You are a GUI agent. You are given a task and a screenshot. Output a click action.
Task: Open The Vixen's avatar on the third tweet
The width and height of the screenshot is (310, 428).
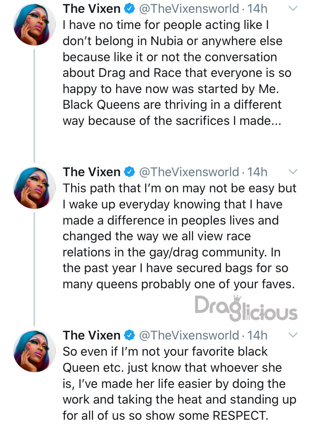pos(34,351)
